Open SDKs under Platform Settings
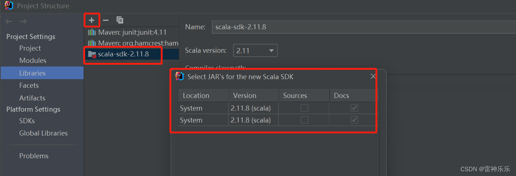Image resolution: width=516 pixels, height=176 pixels. click(27, 121)
